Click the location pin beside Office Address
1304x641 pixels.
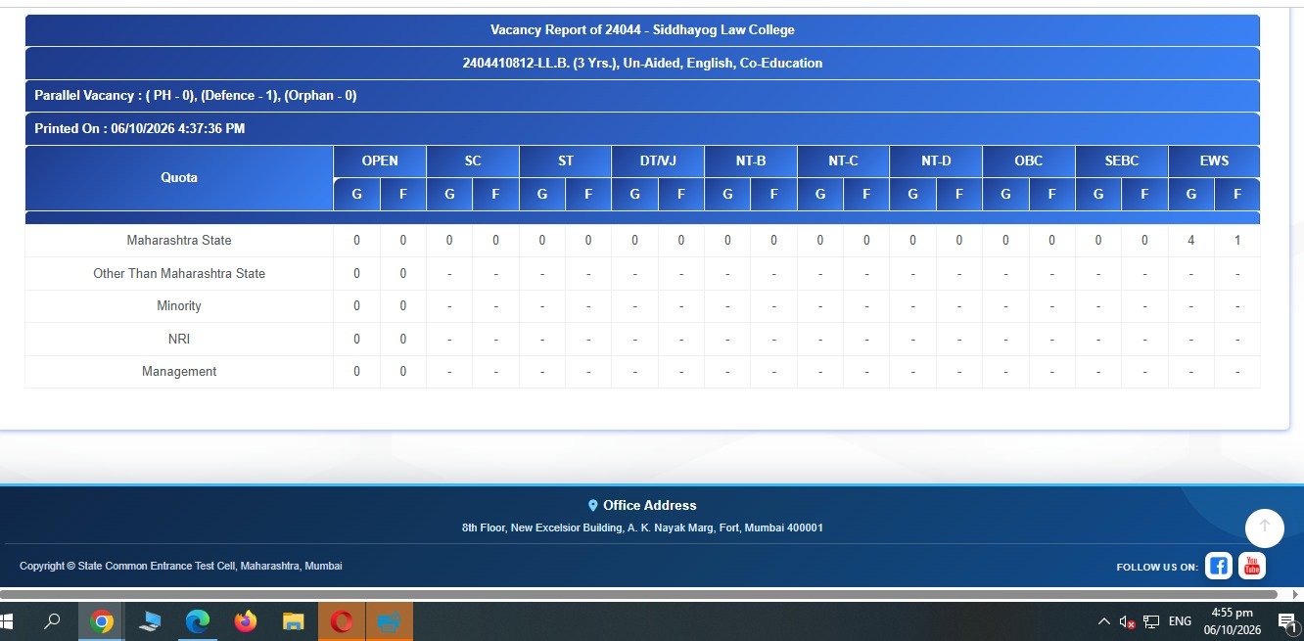(x=592, y=506)
